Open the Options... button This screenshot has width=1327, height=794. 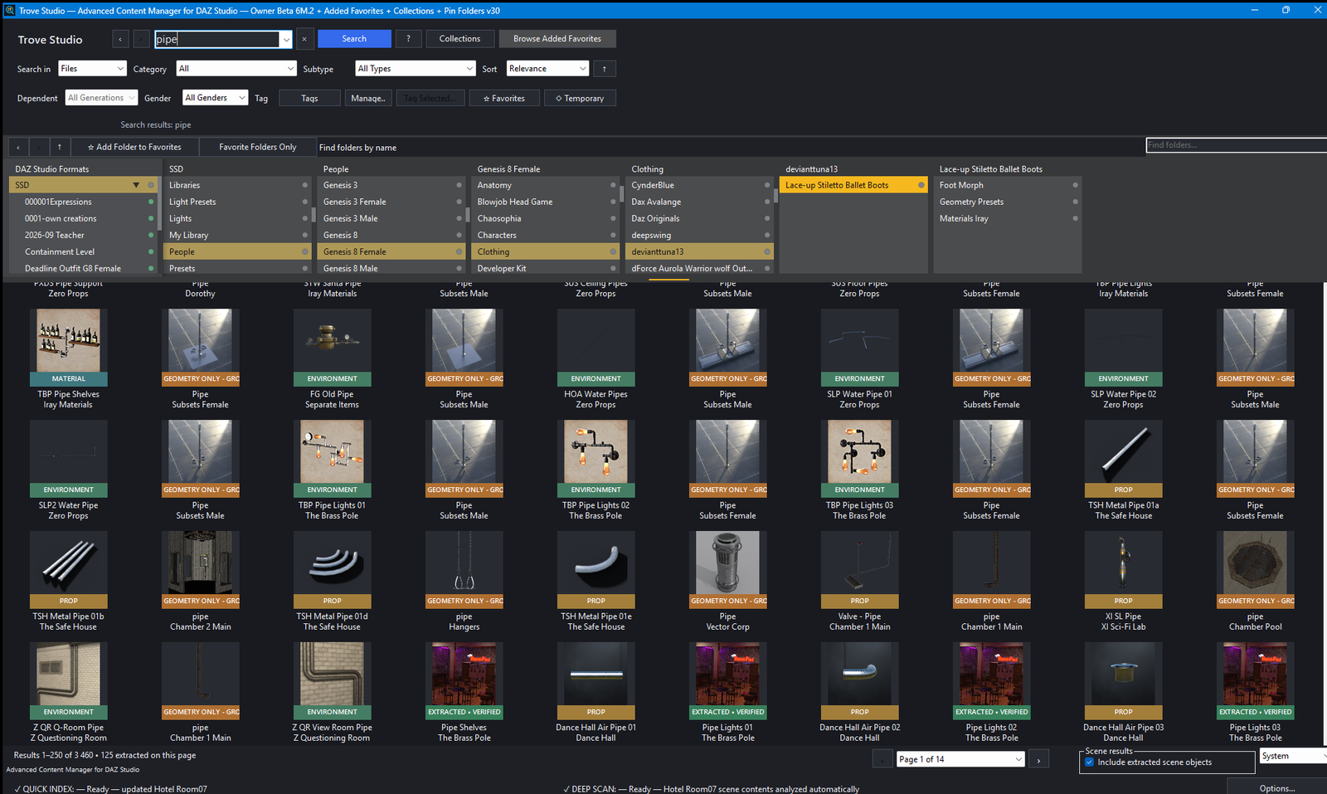(x=1276, y=787)
